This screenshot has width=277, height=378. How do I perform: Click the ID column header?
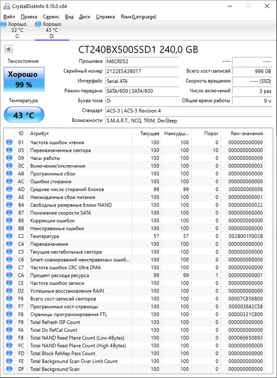tap(22, 133)
